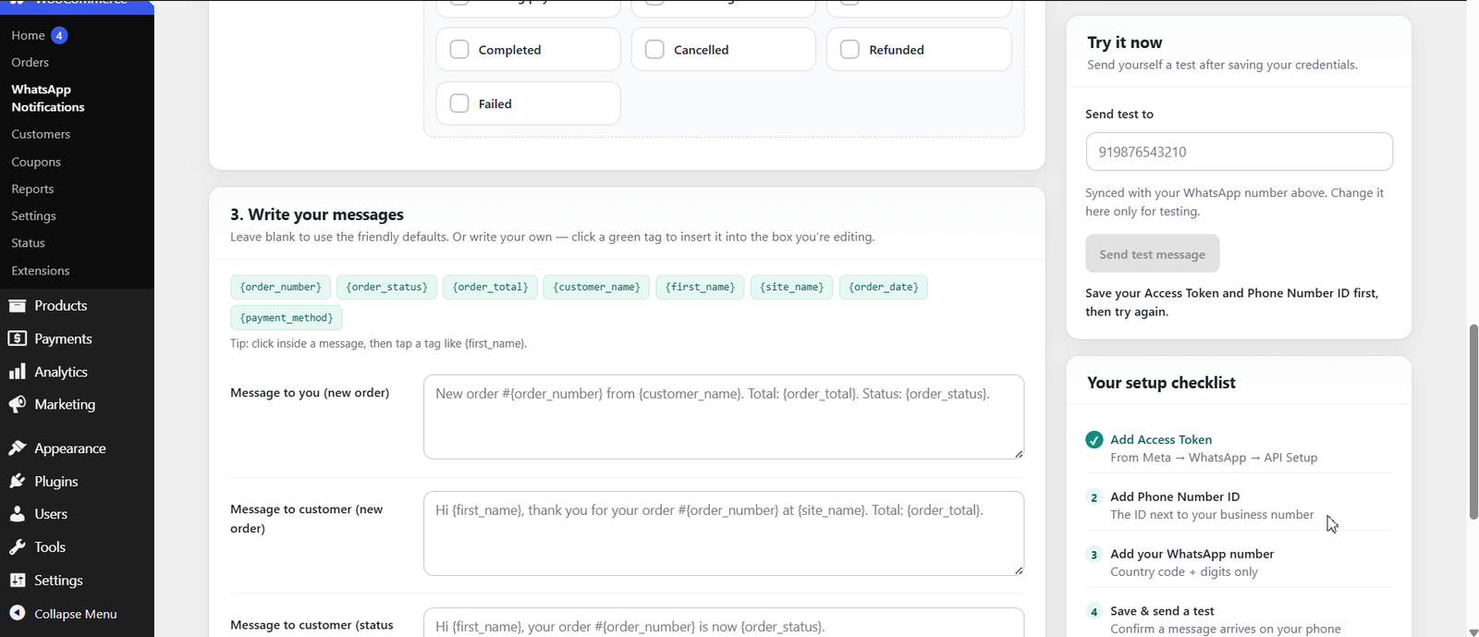The width and height of the screenshot is (1479, 637).
Task: Click resize handle of Message to you box
Action: pos(1019,454)
